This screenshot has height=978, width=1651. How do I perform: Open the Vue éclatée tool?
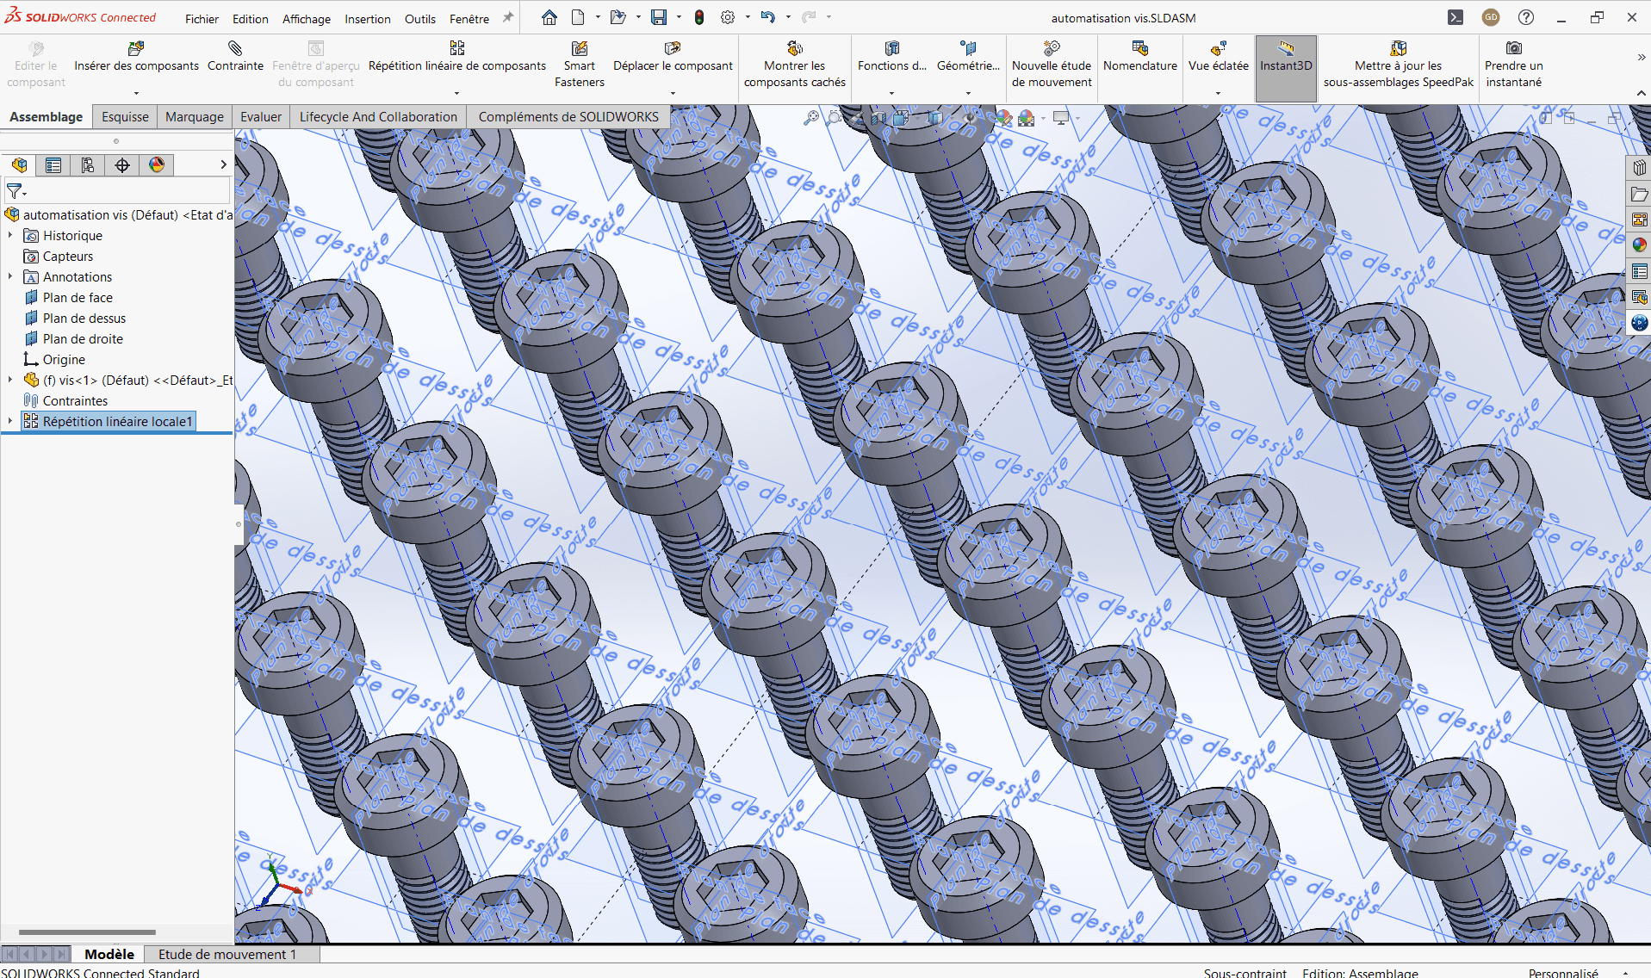click(1218, 57)
